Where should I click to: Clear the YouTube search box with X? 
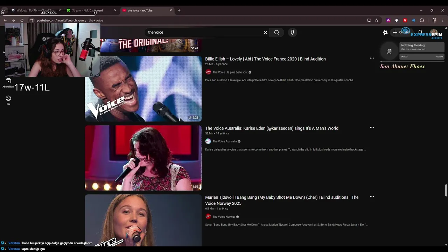(265, 32)
